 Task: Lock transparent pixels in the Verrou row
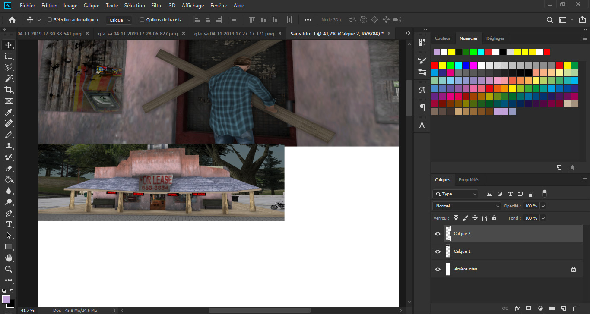click(x=456, y=218)
